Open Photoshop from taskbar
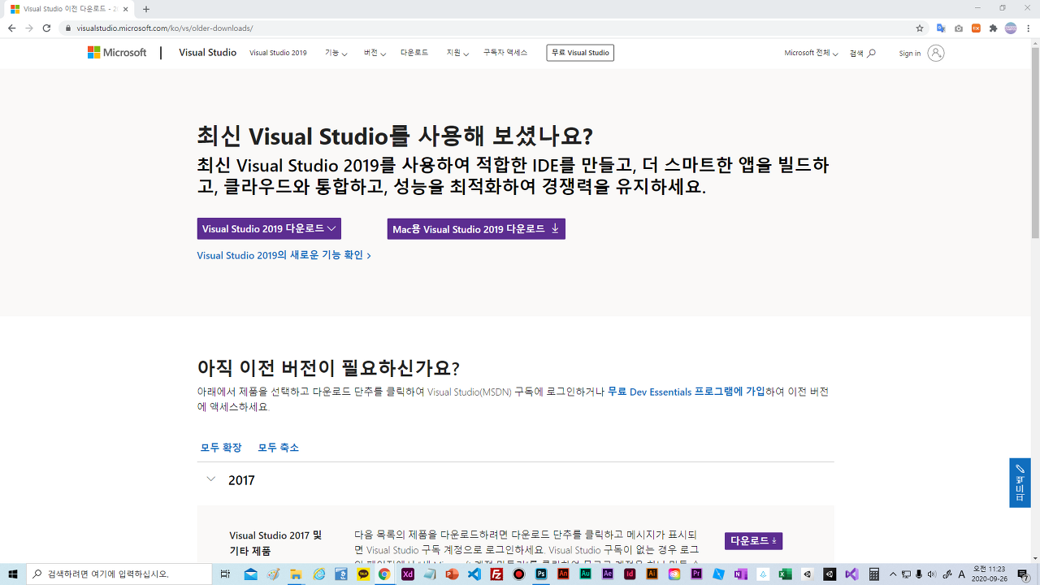Image resolution: width=1040 pixels, height=585 pixels. pyautogui.click(x=541, y=574)
